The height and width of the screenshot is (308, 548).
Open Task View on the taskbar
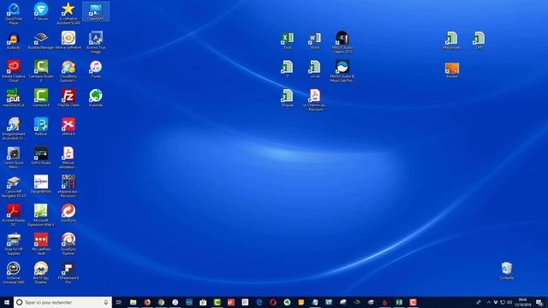pyautogui.click(x=119, y=302)
